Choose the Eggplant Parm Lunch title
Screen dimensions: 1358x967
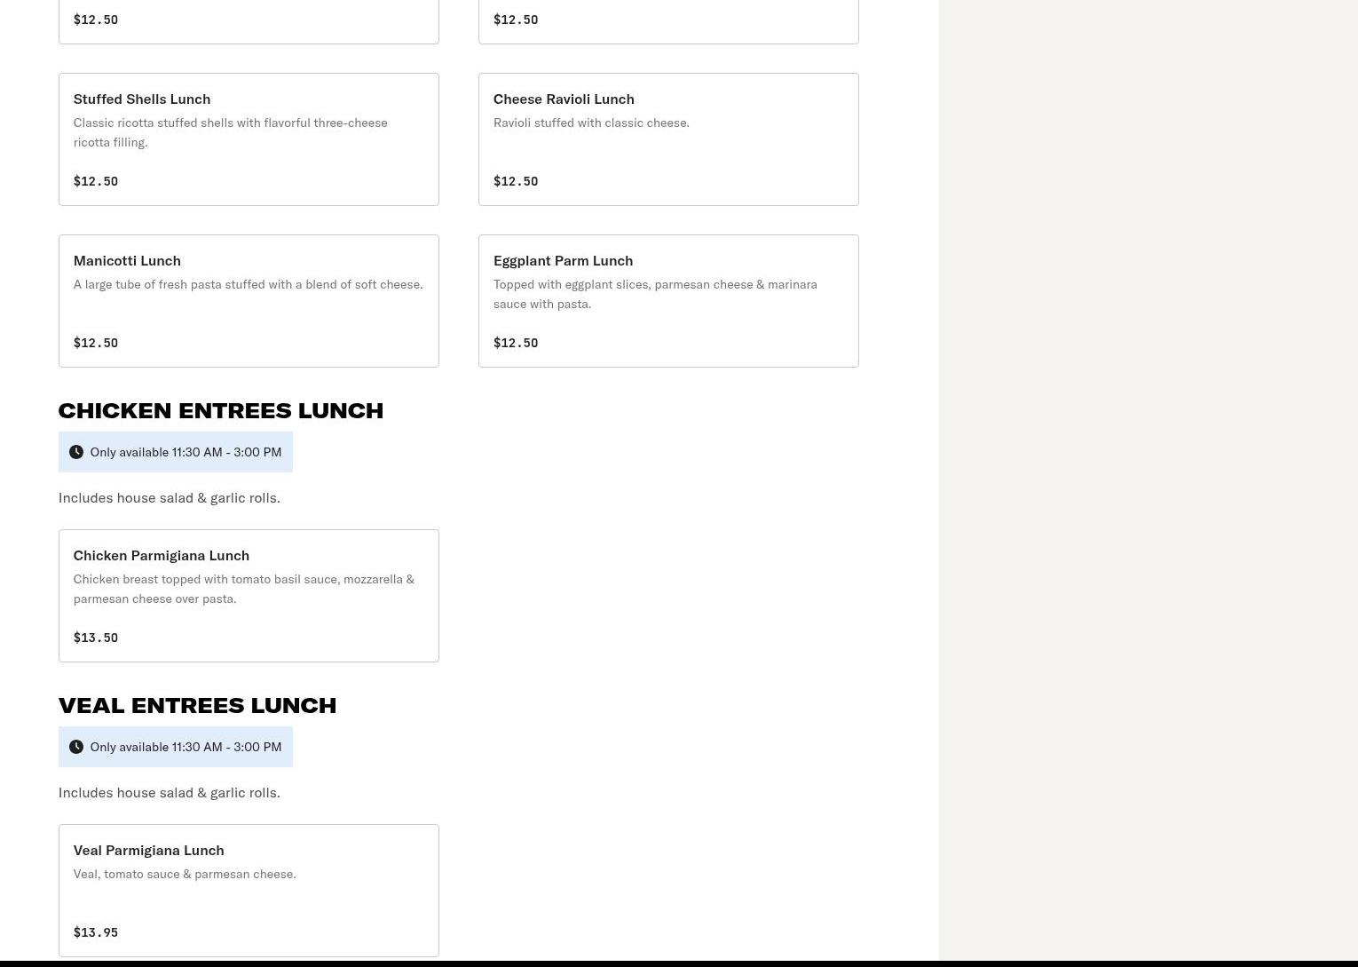(562, 260)
